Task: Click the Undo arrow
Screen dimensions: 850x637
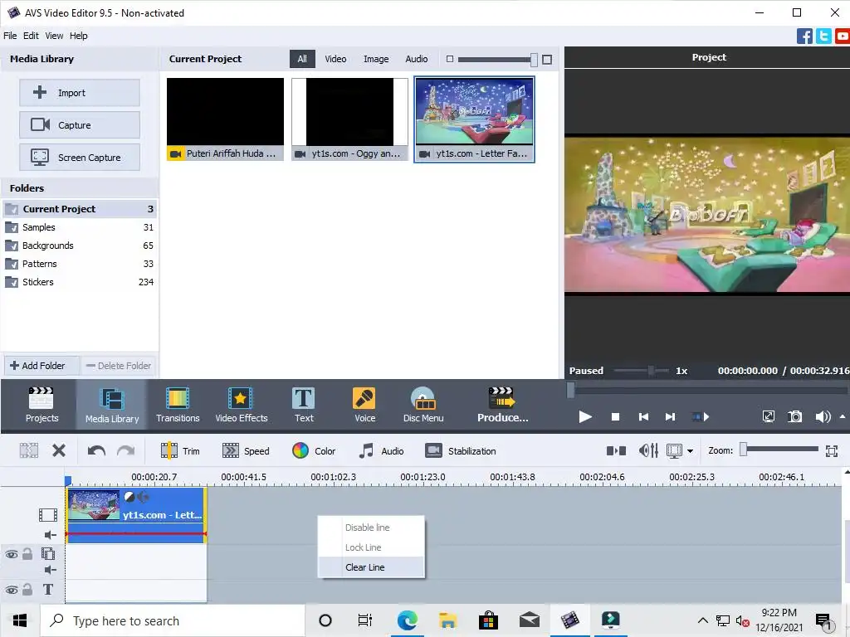Action: click(96, 450)
